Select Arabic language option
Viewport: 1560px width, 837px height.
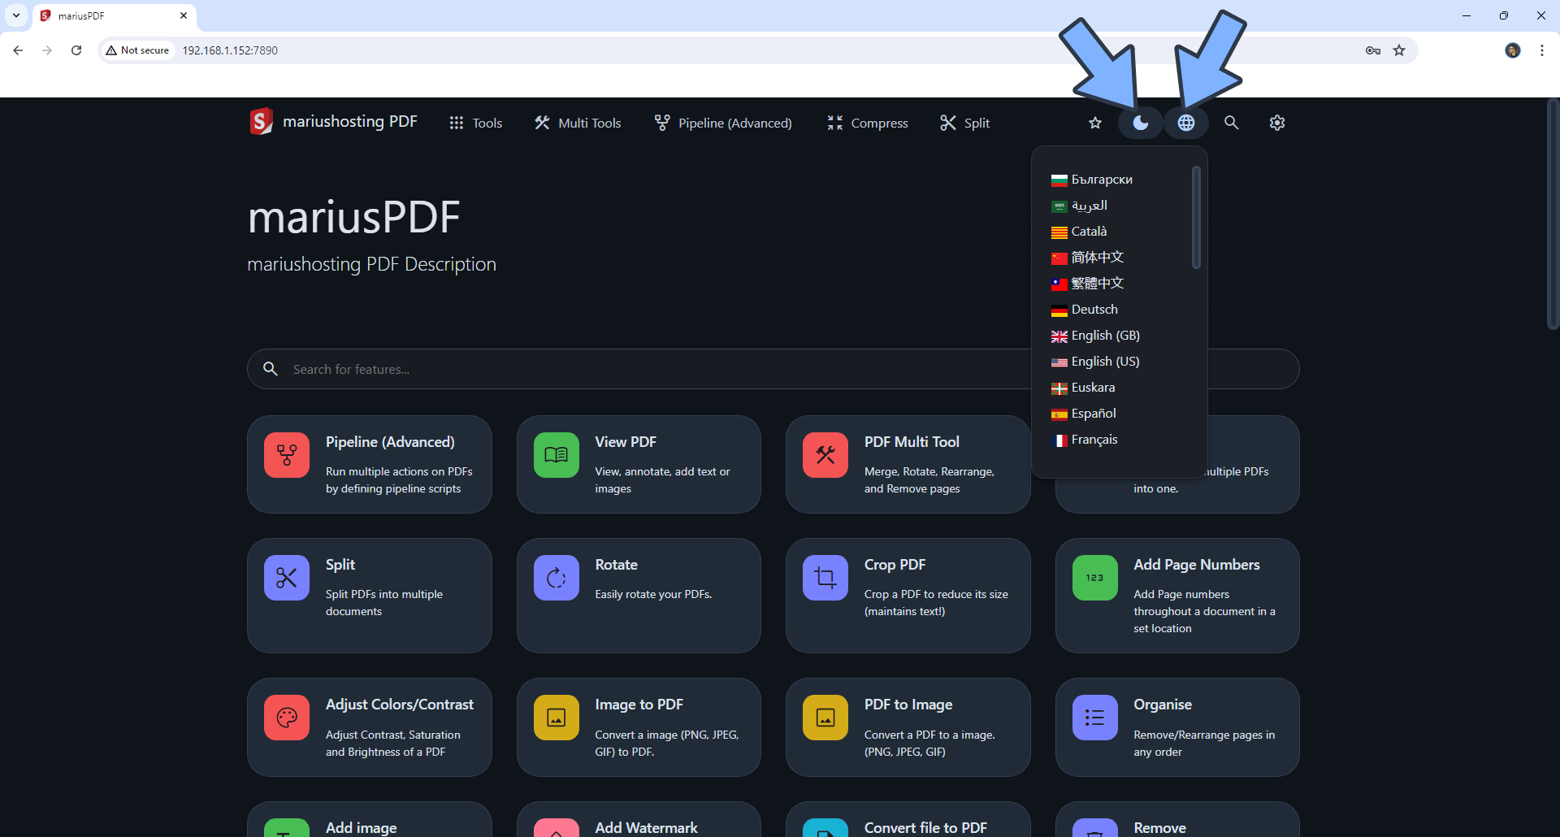coord(1079,206)
